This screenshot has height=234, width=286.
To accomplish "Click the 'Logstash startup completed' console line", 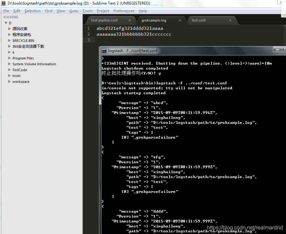I will click(x=133, y=93).
